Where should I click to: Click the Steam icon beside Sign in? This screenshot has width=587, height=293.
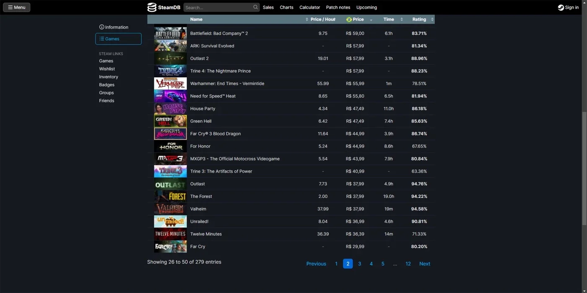(x=561, y=7)
